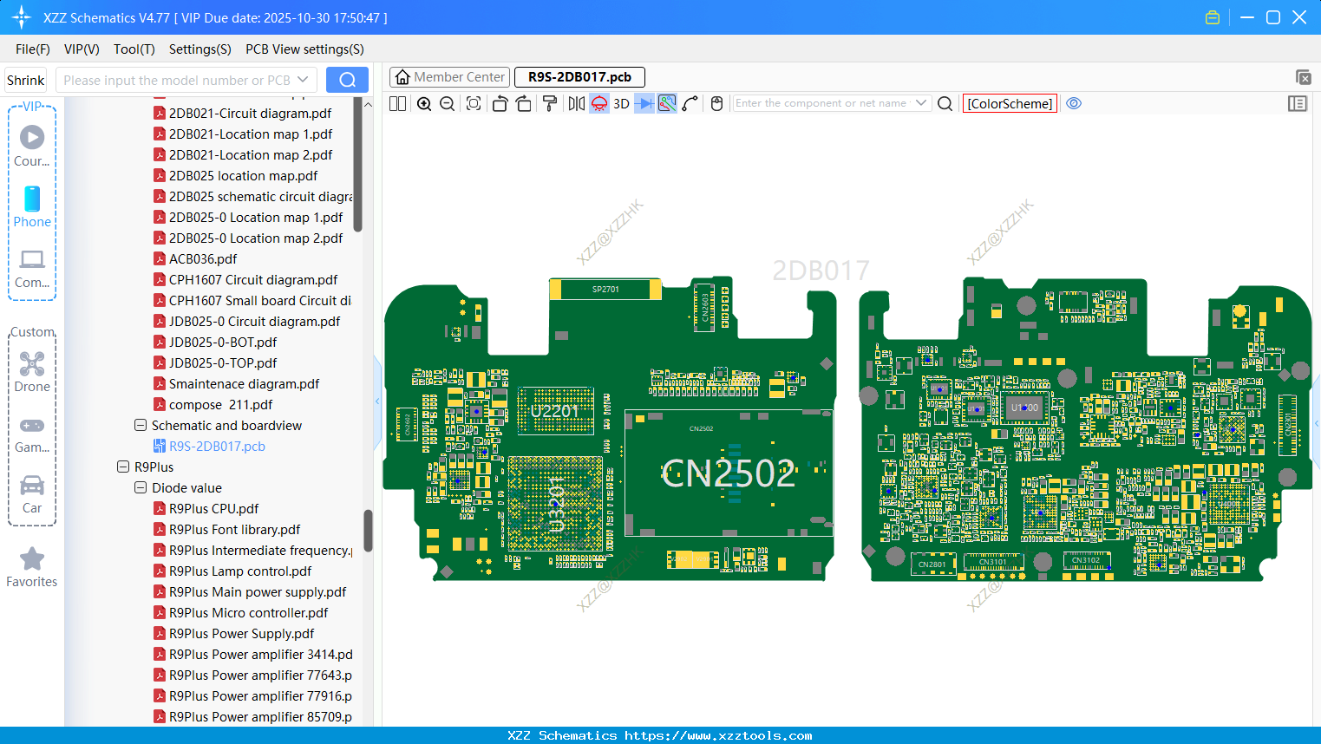Click the paint roller icon
The image size is (1321, 744).
[550, 104]
